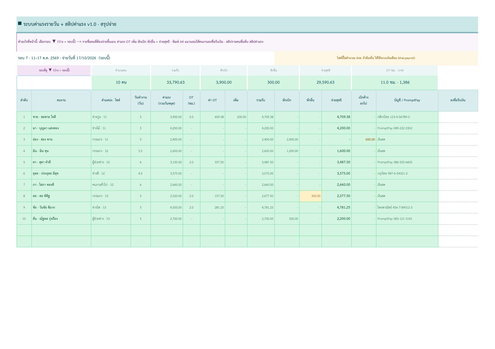Select worker name ยุทธ · ประยุทธ มีสุข

(x=61, y=173)
